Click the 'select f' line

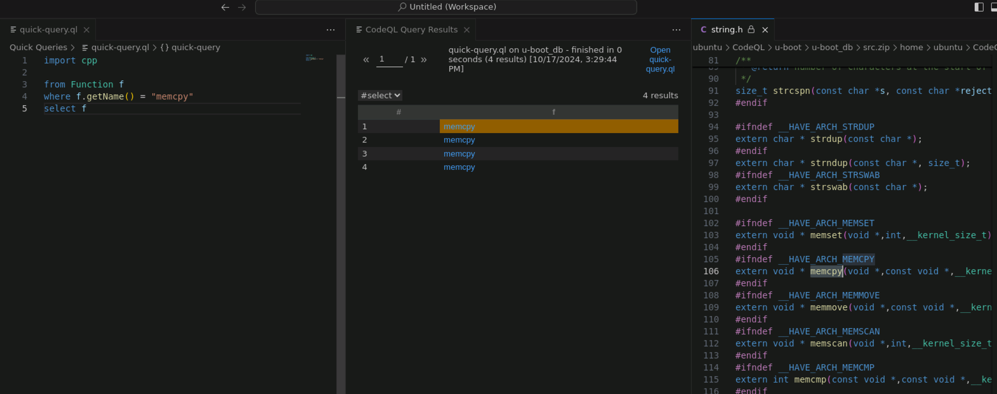[x=65, y=109]
